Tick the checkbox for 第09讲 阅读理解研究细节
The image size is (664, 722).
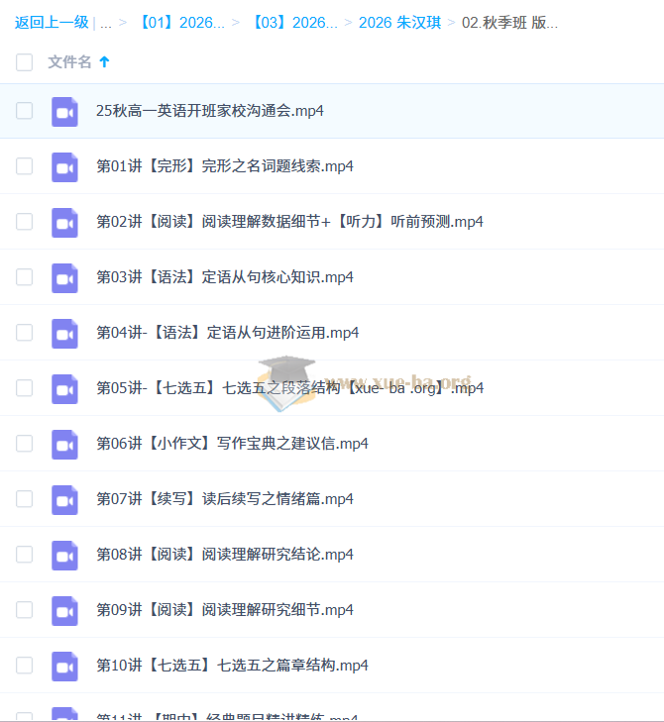tap(24, 610)
